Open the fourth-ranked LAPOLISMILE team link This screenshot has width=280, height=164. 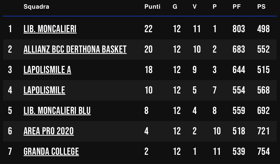pyautogui.click(x=44, y=90)
